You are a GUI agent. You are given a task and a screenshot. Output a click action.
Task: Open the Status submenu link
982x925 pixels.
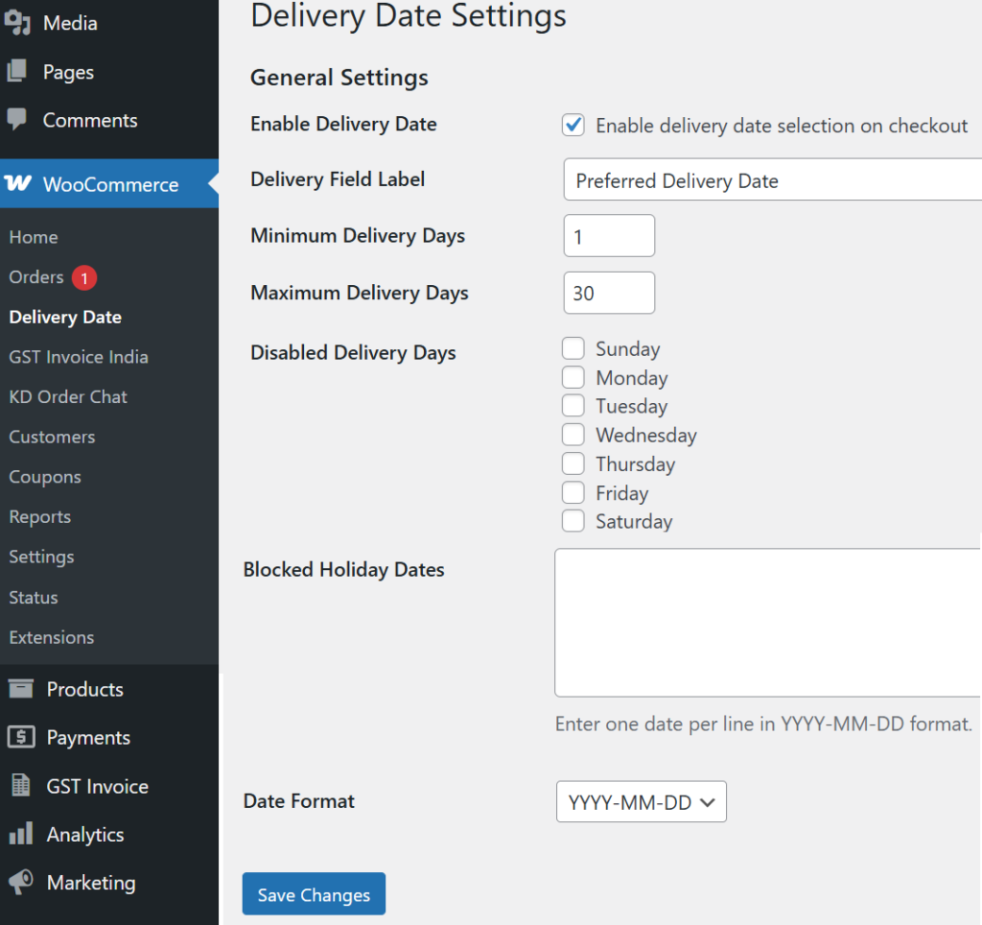click(x=34, y=597)
